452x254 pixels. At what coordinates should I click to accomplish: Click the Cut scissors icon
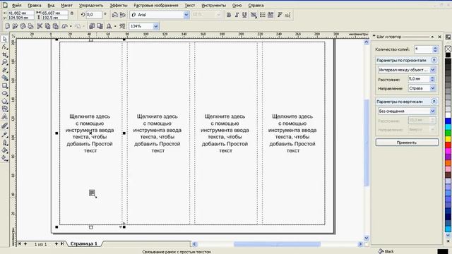[x=40, y=26]
